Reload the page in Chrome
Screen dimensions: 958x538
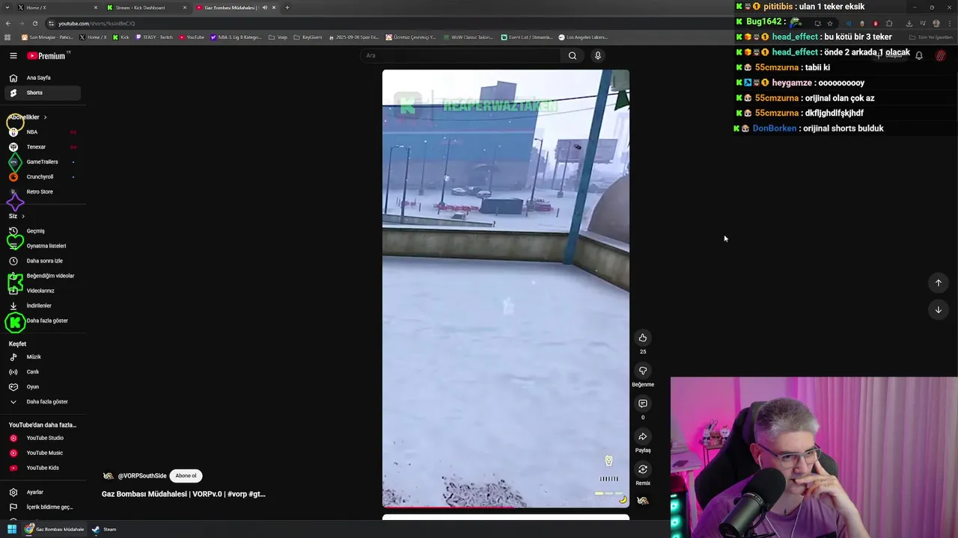[34, 23]
